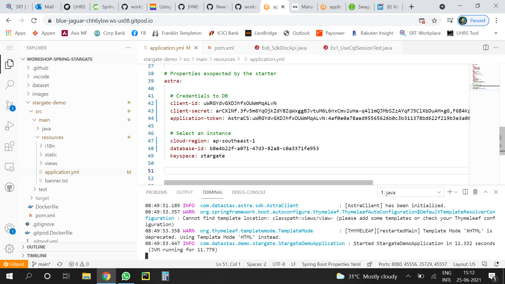
Task: Open the Run and Debug view
Action: click(x=9, y=126)
